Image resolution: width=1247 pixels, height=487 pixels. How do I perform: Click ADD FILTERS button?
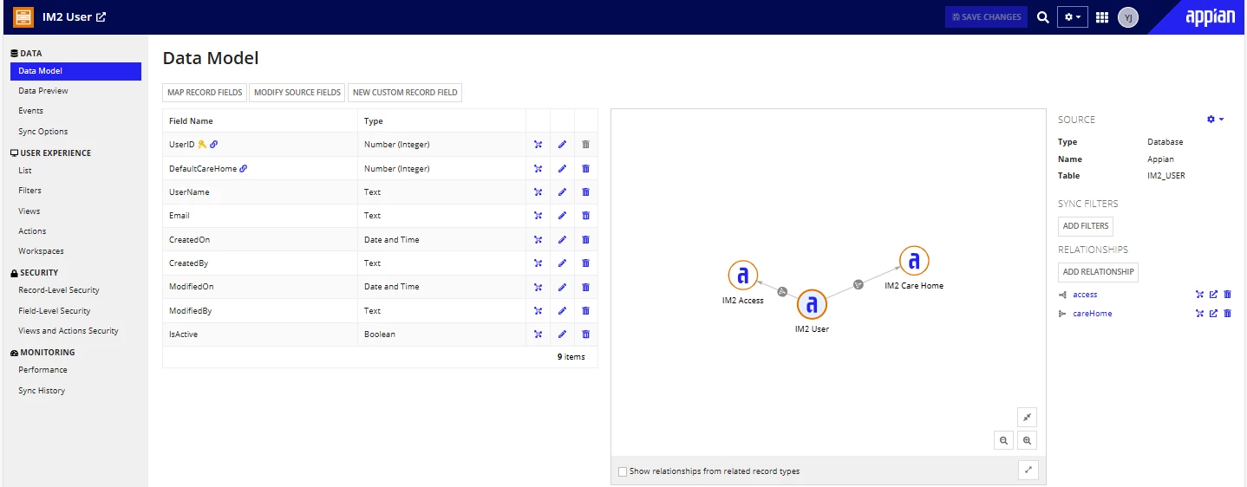pos(1086,226)
